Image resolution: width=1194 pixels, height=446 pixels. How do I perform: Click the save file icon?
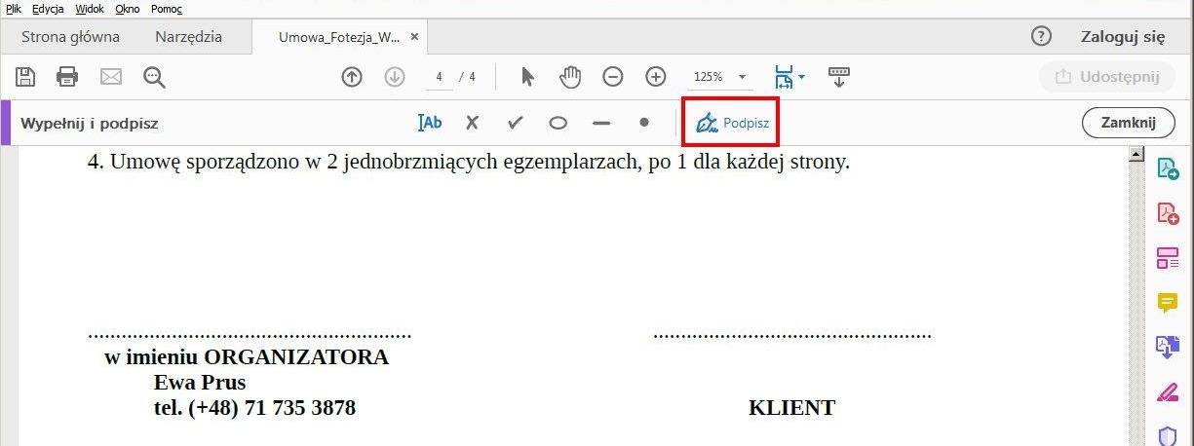[25, 77]
